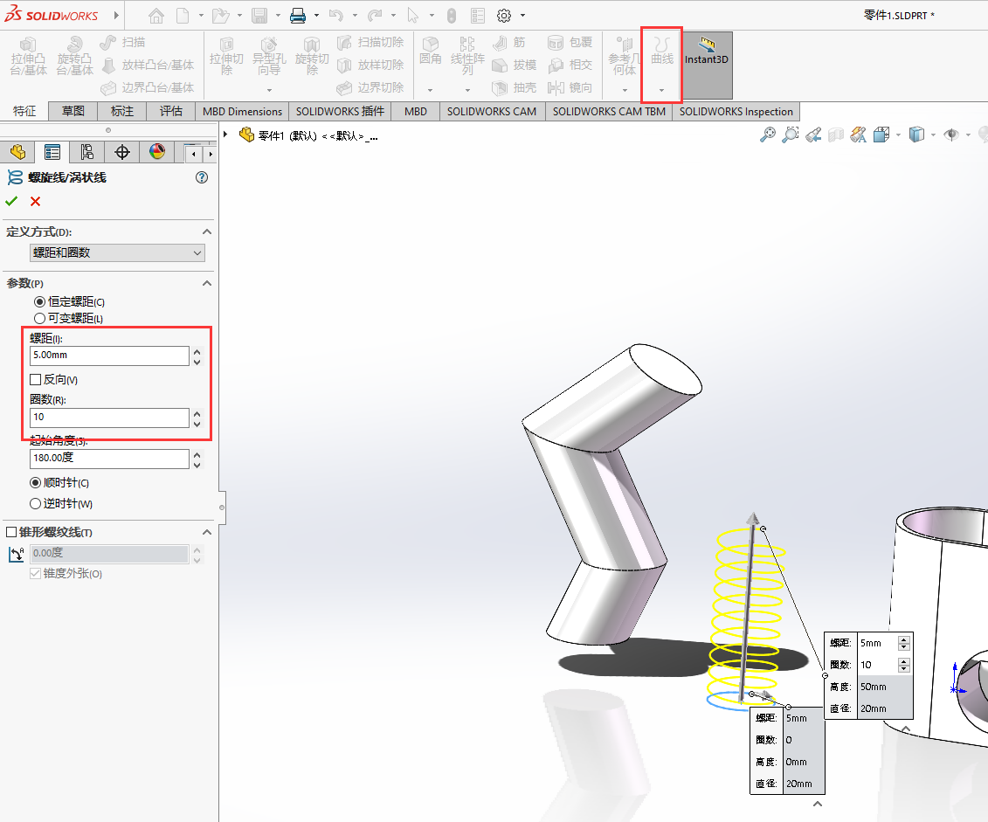Click revolutions (圈数) field showing 10
Viewport: 988px width, 822px height.
pyautogui.click(x=109, y=418)
